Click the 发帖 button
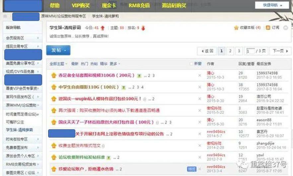This screenshot has height=176, width=293. pyautogui.click(x=58, y=50)
